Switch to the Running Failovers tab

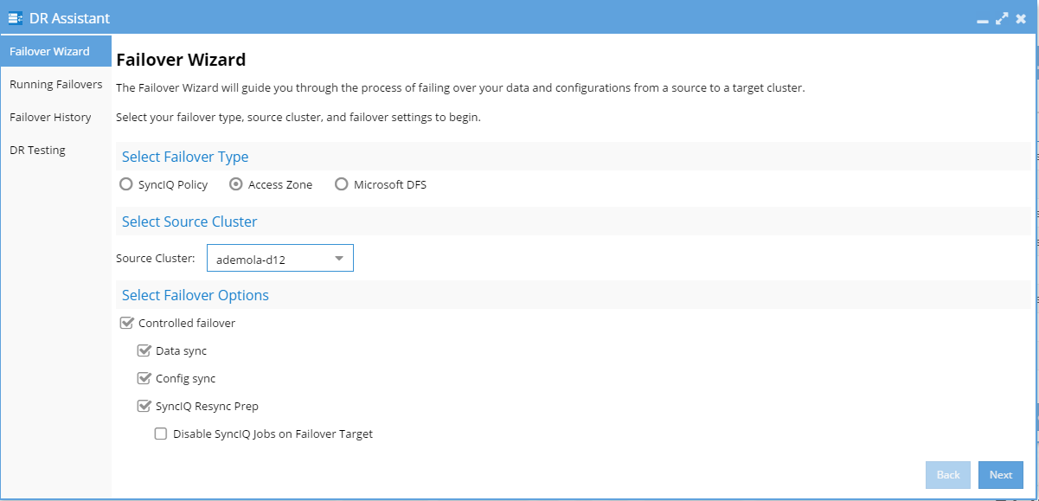56,84
